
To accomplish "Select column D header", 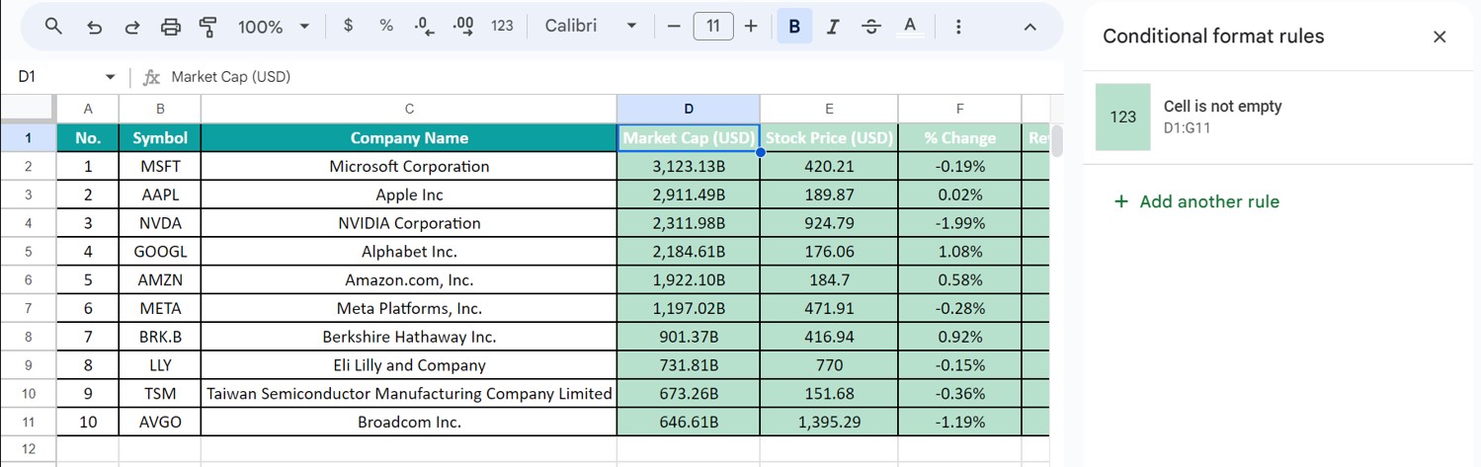I will coord(689,109).
